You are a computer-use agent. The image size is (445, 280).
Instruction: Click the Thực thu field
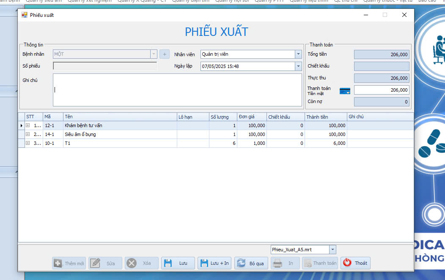tap(382, 78)
